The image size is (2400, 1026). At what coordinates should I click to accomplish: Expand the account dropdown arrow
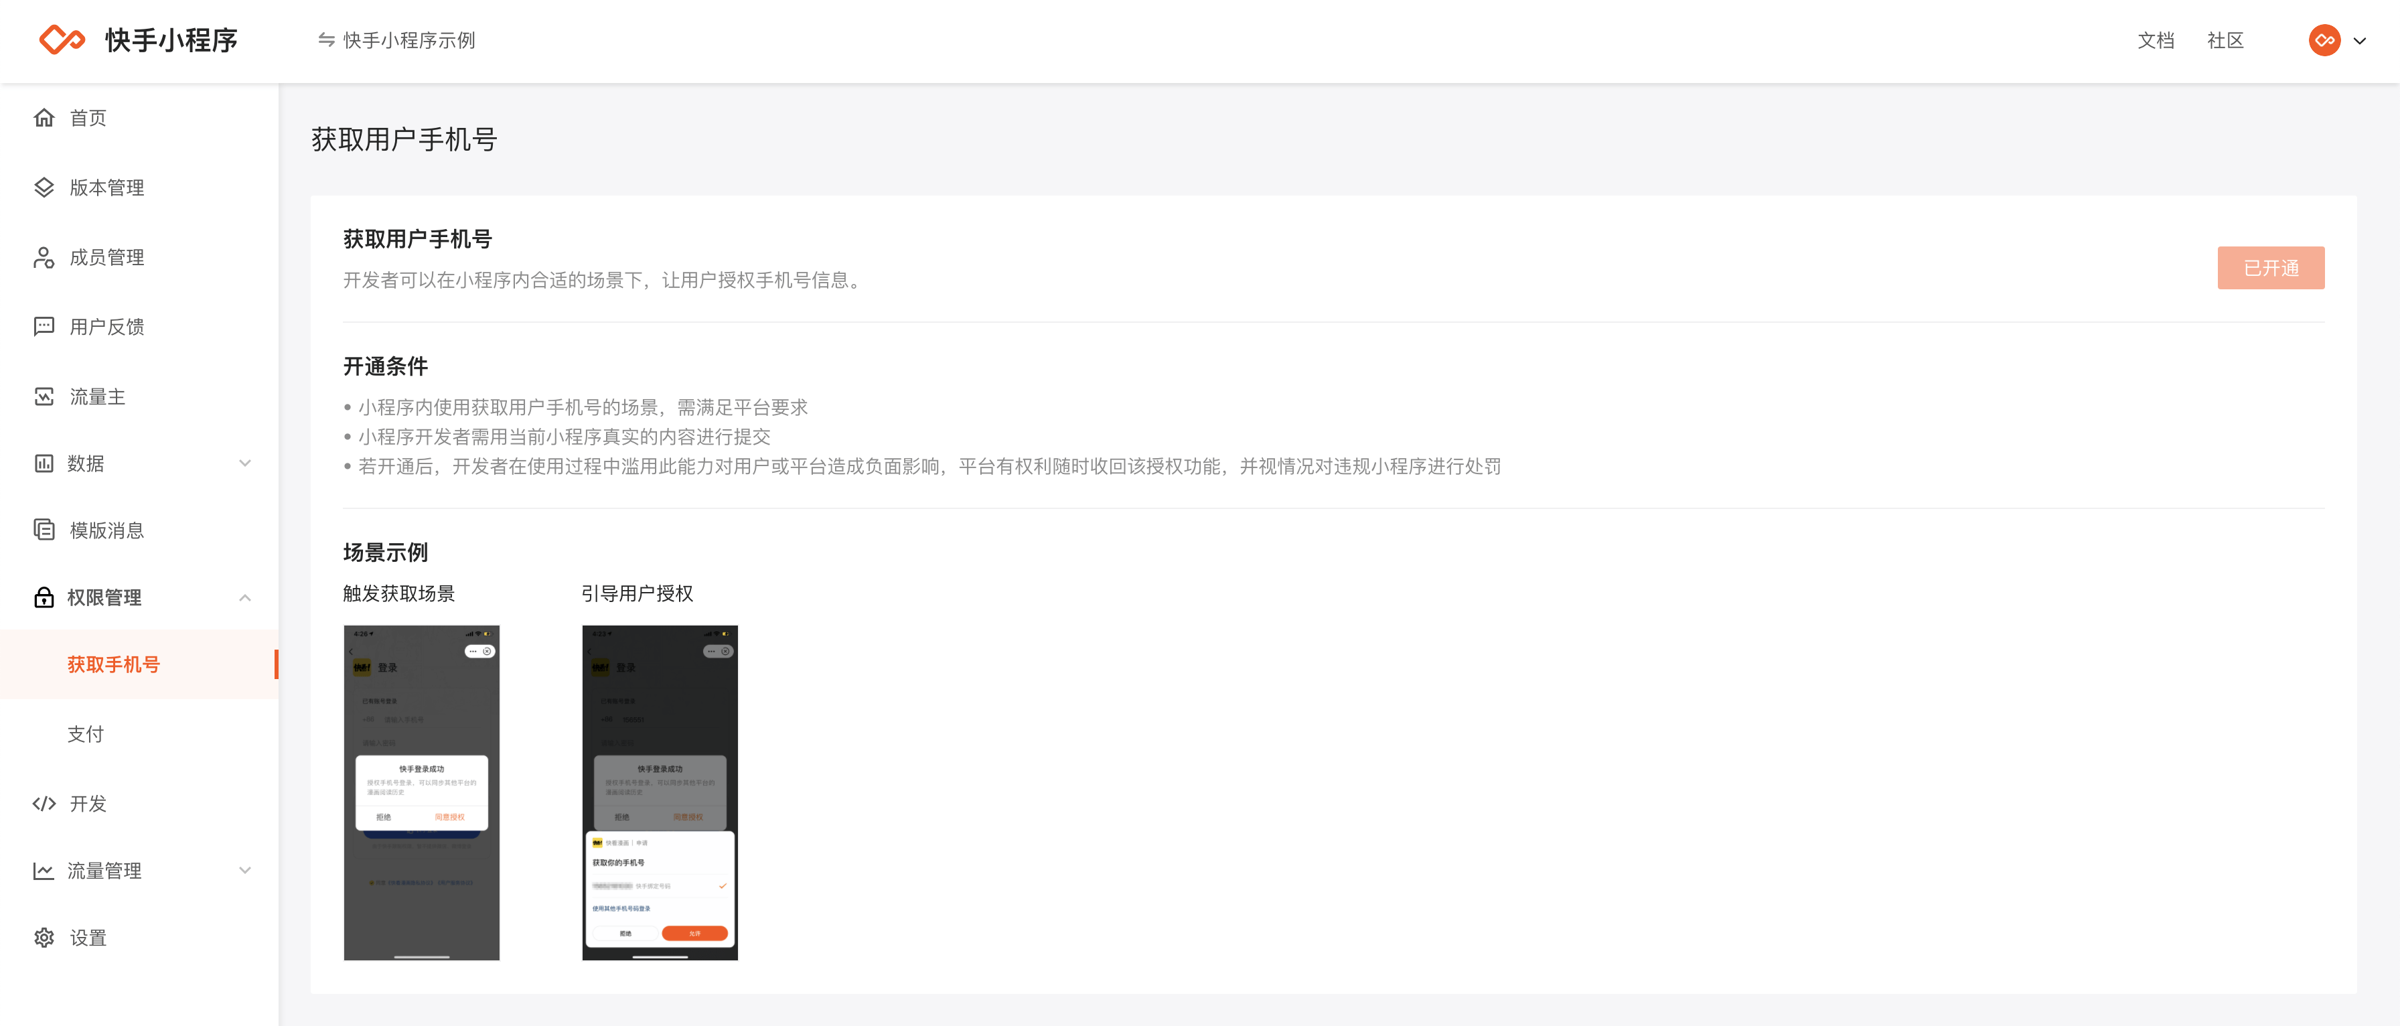[2360, 41]
